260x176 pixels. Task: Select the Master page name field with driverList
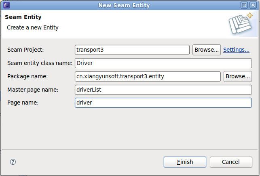163,90
